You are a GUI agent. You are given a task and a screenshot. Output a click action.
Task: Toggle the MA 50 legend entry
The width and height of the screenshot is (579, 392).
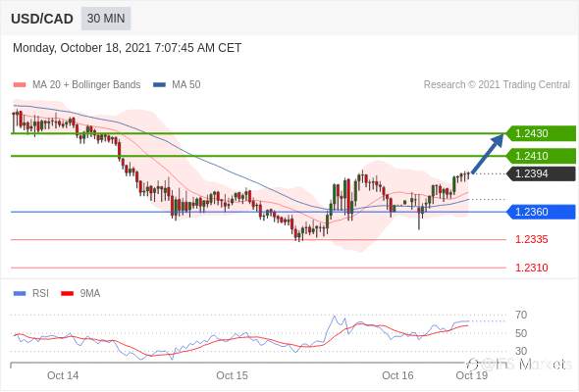177,85
